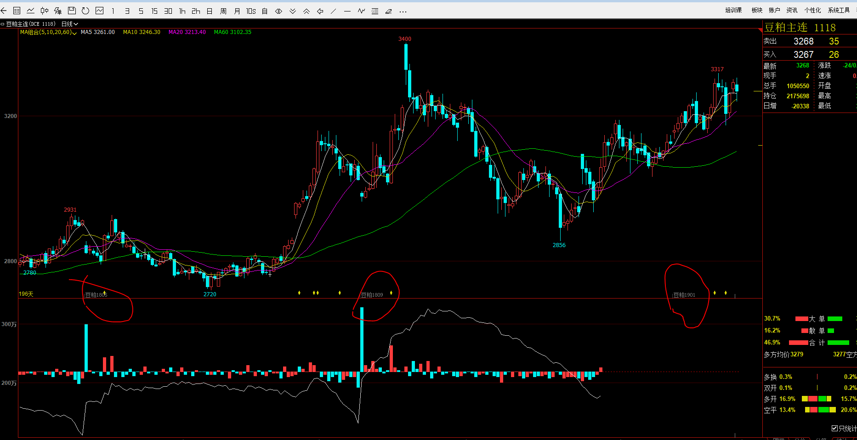
Task: Click the save floppy disk icon
Action: coord(72,11)
